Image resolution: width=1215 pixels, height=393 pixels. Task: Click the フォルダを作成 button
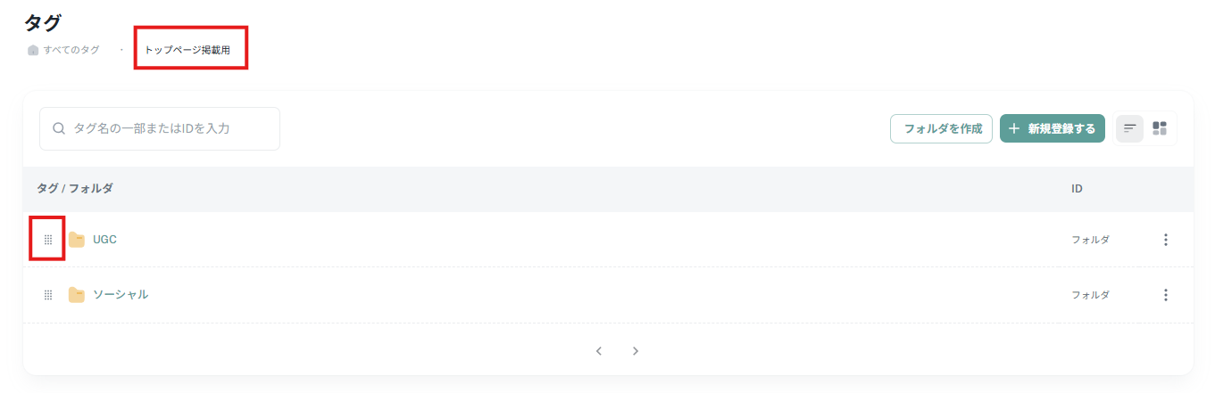tap(942, 128)
